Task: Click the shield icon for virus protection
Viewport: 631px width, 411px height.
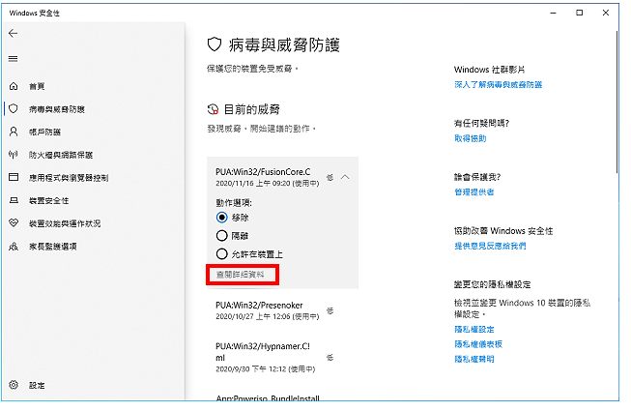Action: point(14,108)
